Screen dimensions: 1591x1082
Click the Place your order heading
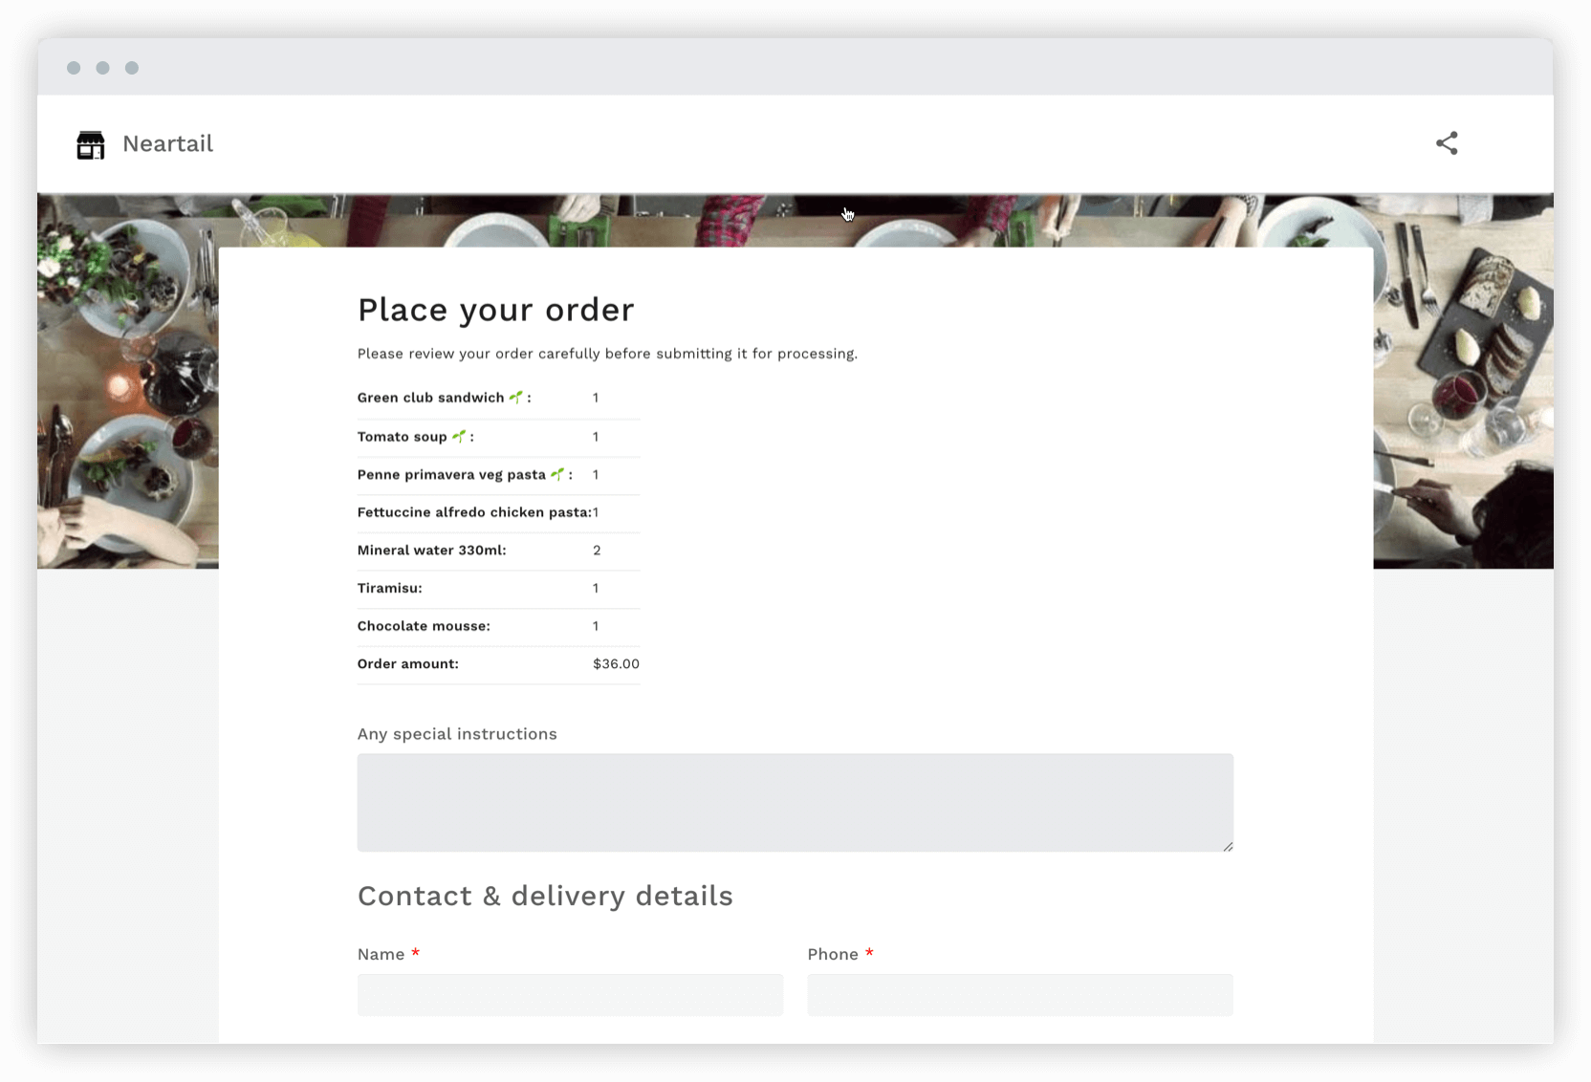pos(495,309)
